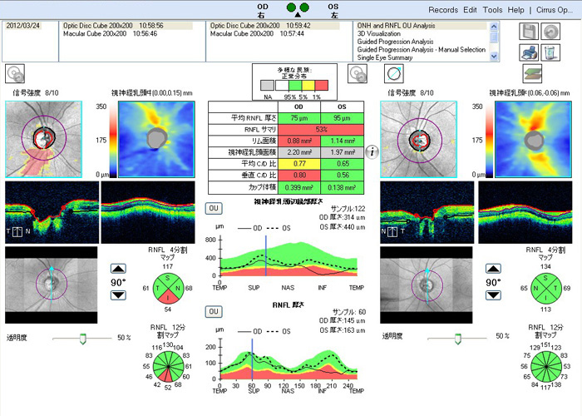
Task: Toggle the OU button above the bottom RNFL graph
Action: point(213,311)
